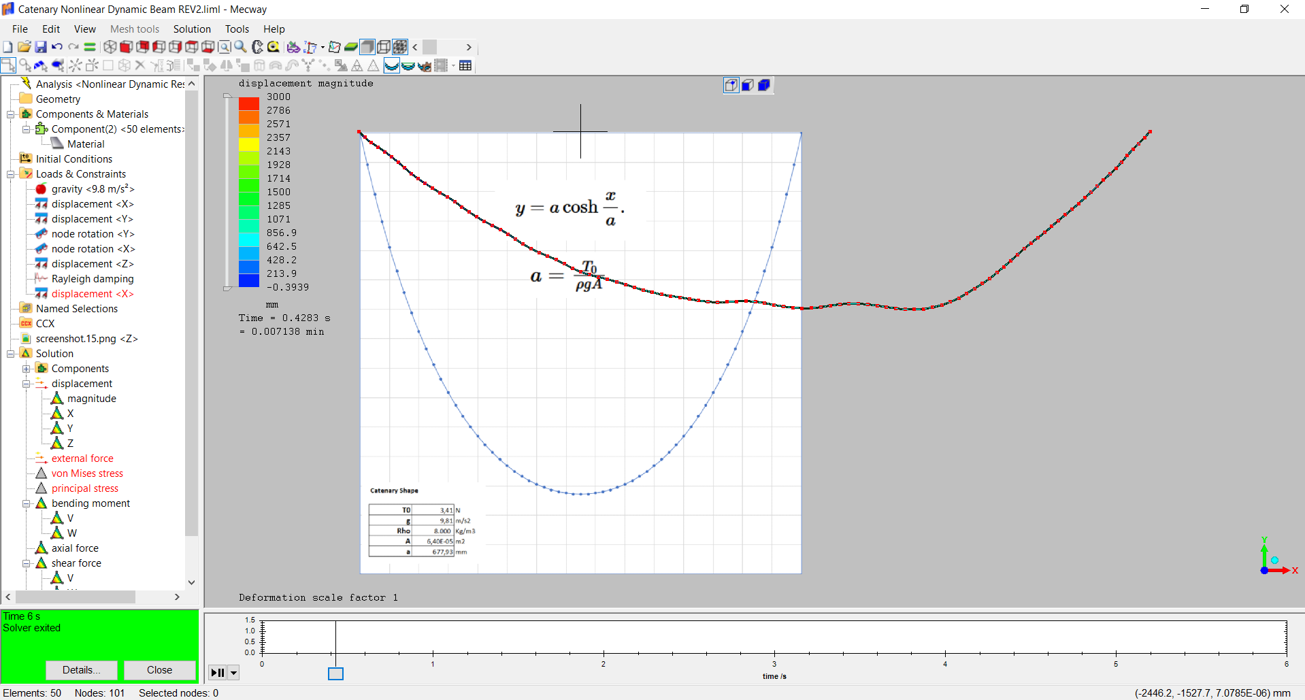Open the Tools menu
The height and width of the screenshot is (700, 1305).
(237, 29)
